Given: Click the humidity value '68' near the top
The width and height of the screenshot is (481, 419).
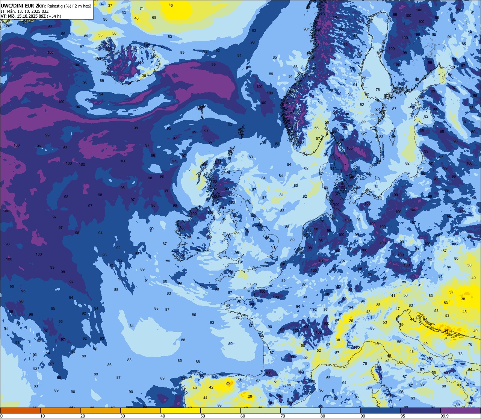Looking at the screenshot, I should 154,17.
